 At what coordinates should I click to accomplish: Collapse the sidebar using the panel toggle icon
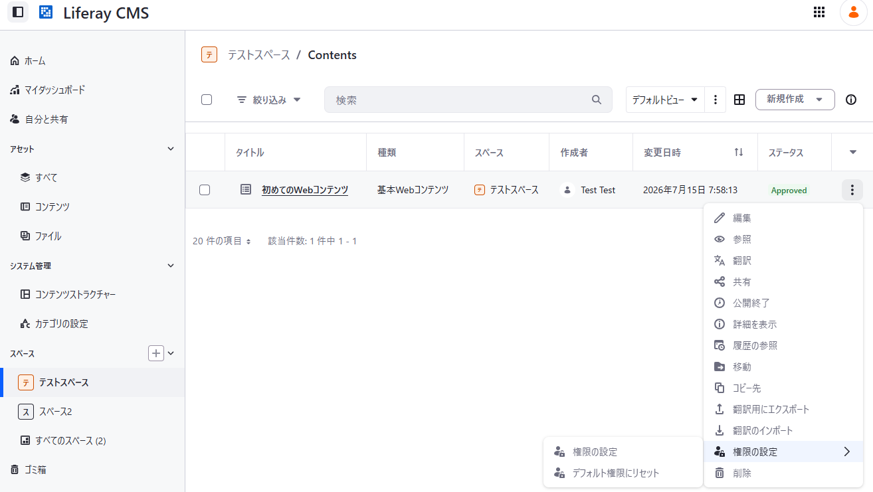coord(18,12)
